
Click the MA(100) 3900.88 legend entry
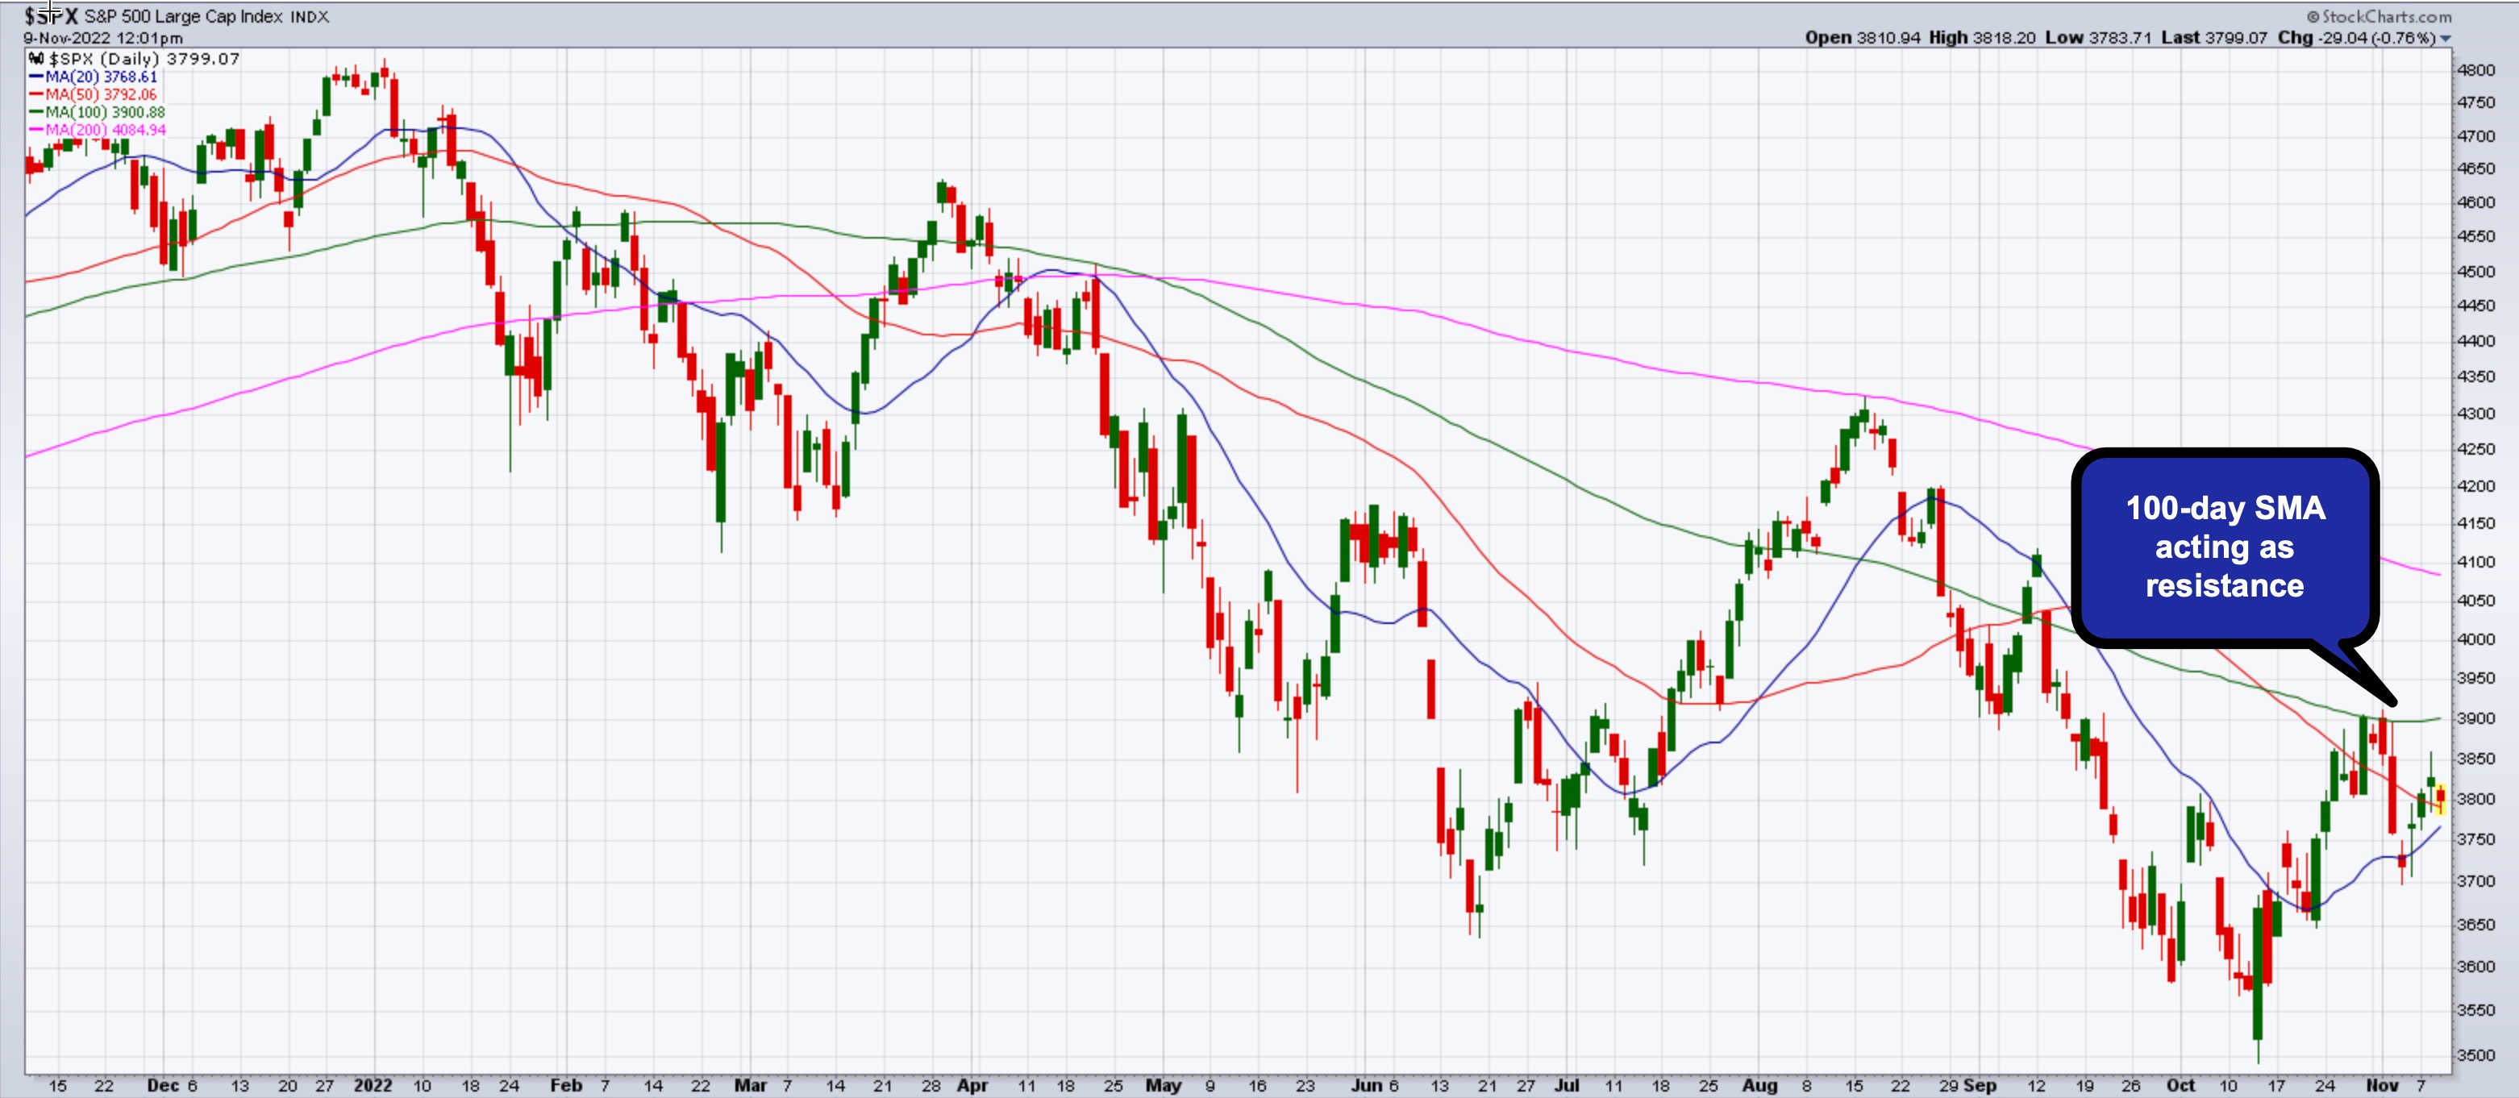click(104, 112)
